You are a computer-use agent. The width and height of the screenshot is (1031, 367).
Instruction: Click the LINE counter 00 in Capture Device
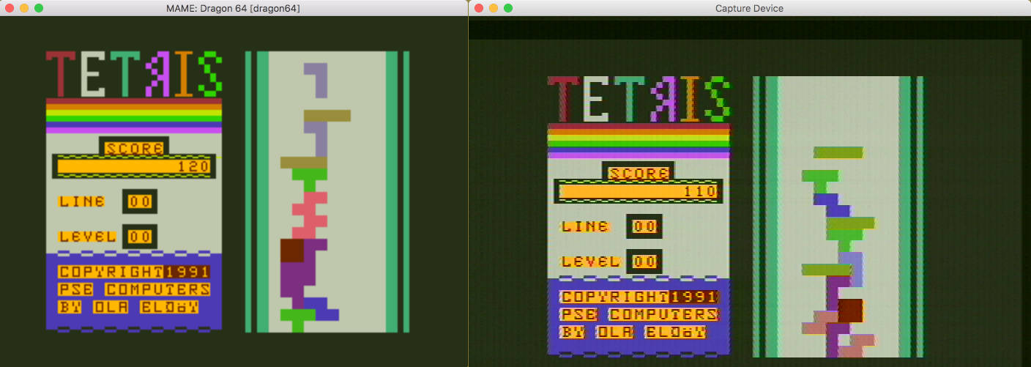pos(644,226)
